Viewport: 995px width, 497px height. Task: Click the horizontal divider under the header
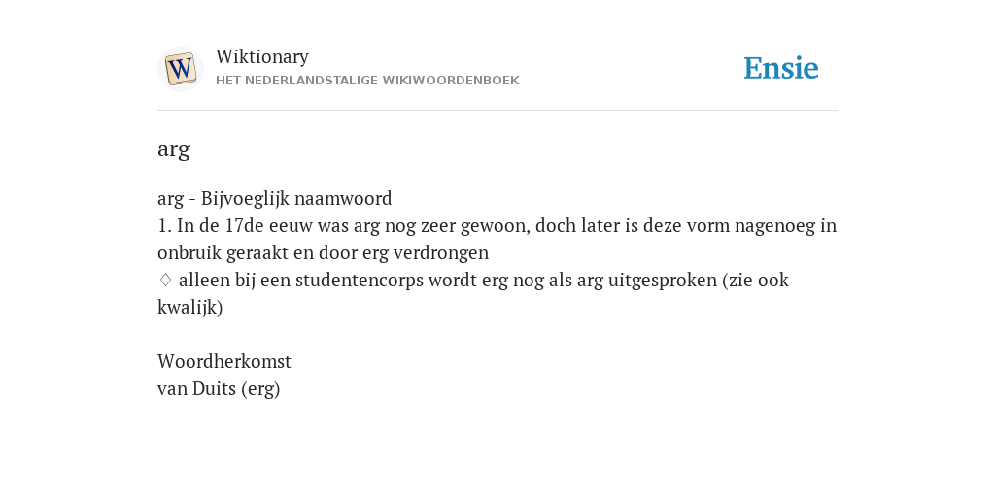[497, 111]
